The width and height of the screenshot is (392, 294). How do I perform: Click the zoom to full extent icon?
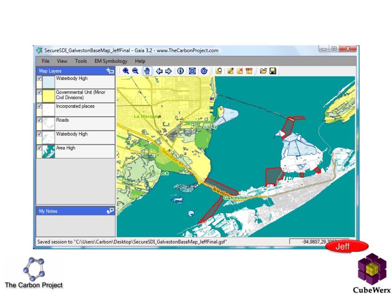click(x=192, y=71)
